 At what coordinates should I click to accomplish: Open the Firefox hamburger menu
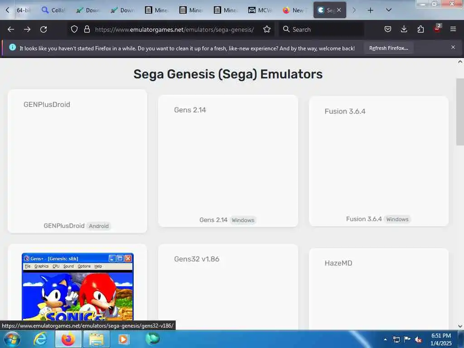(x=453, y=29)
